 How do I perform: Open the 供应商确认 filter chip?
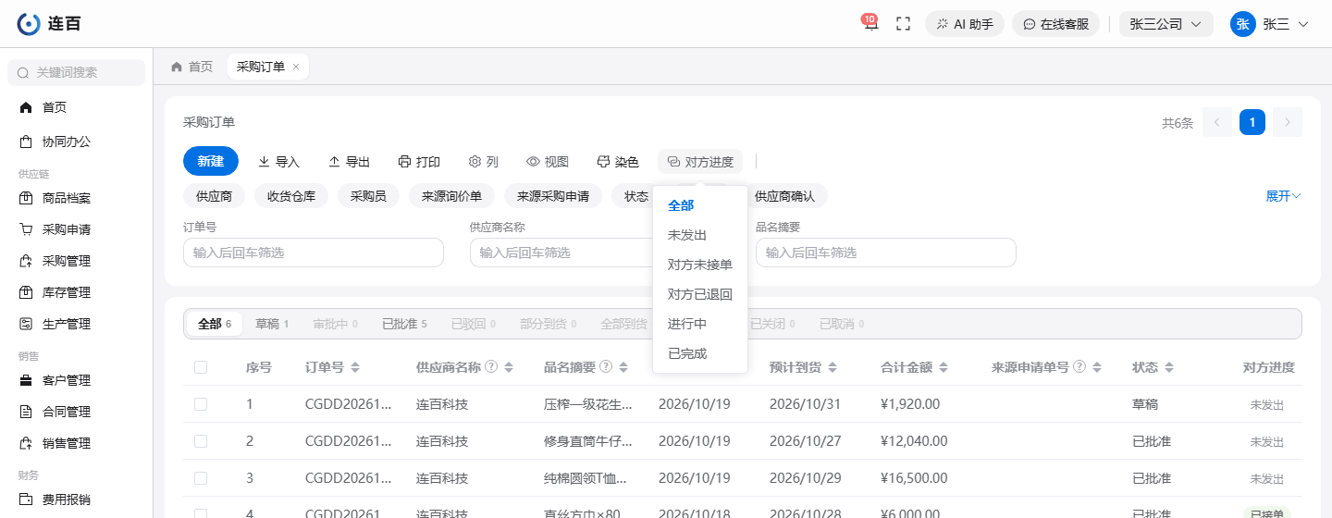click(784, 196)
